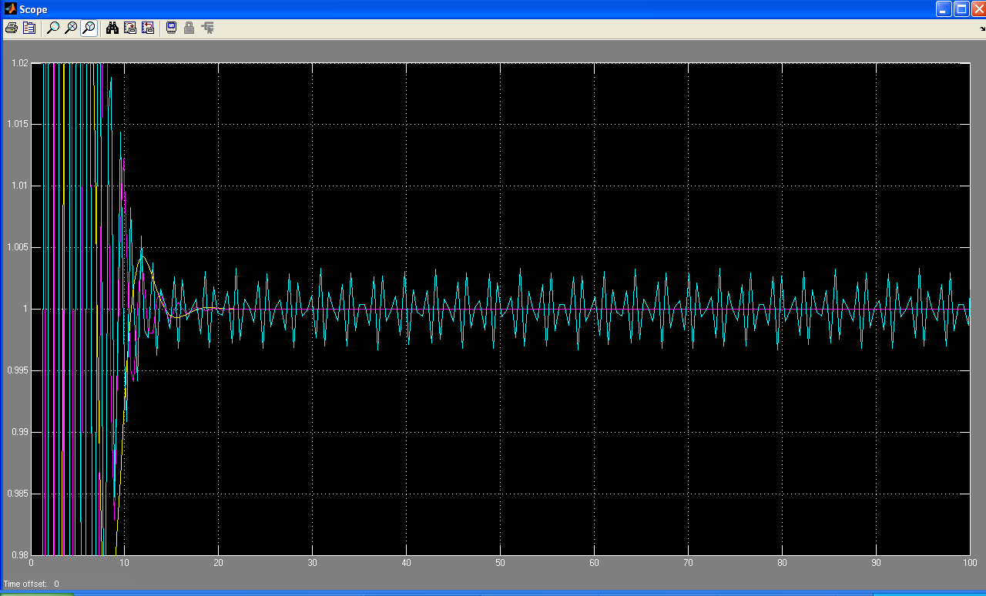This screenshot has height=596, width=986.
Task: Click the y-axis label 1.02
Action: [x=18, y=63]
